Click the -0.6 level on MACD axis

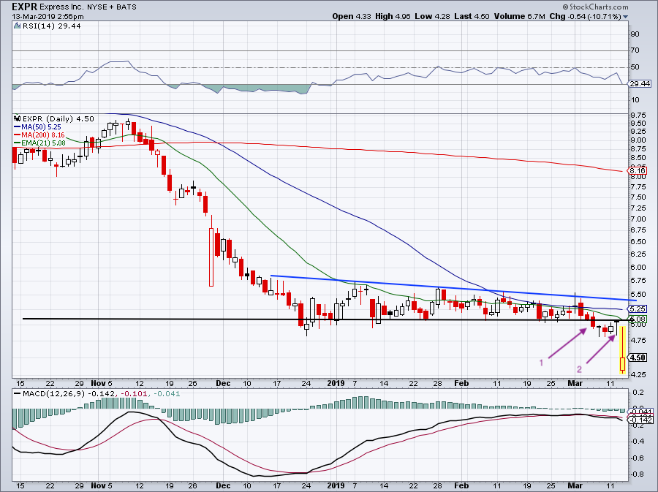638,458
